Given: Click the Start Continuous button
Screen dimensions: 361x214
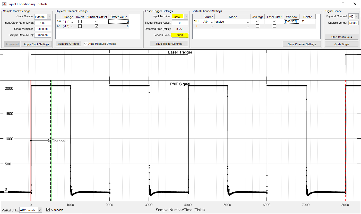Looking at the screenshot, I should [x=341, y=37].
